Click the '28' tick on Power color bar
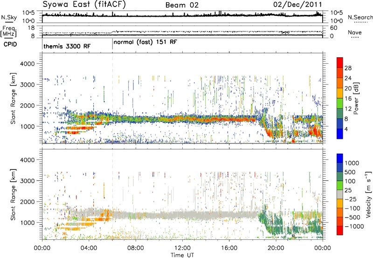The image size is (373, 258). coord(348,68)
